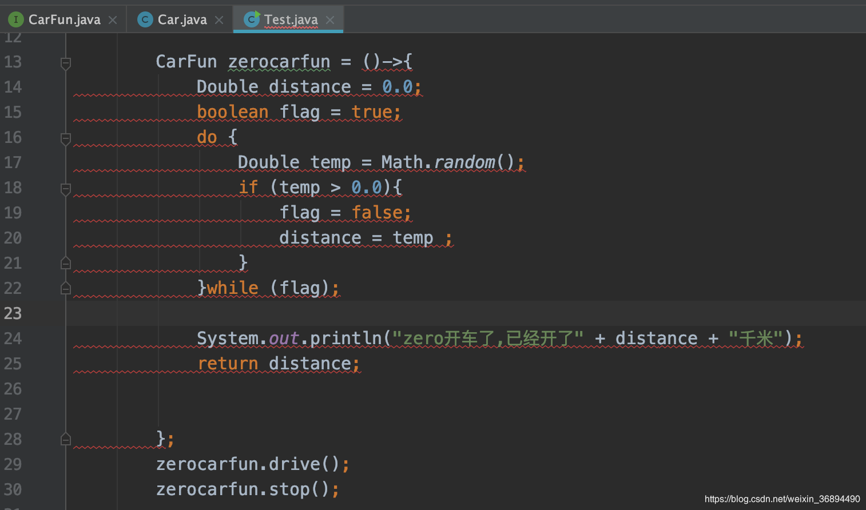Click the '()->{' lambda arrow on line 13
Image resolution: width=866 pixels, height=510 pixels.
tap(387, 62)
